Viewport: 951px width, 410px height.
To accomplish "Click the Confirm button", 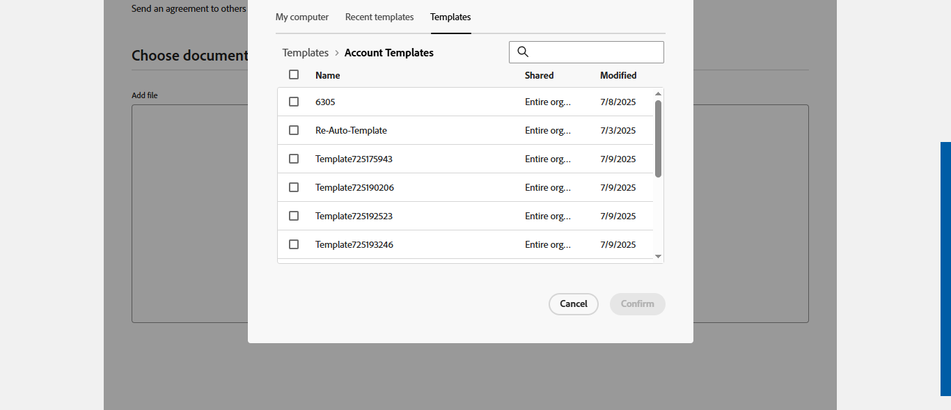I will (637, 304).
